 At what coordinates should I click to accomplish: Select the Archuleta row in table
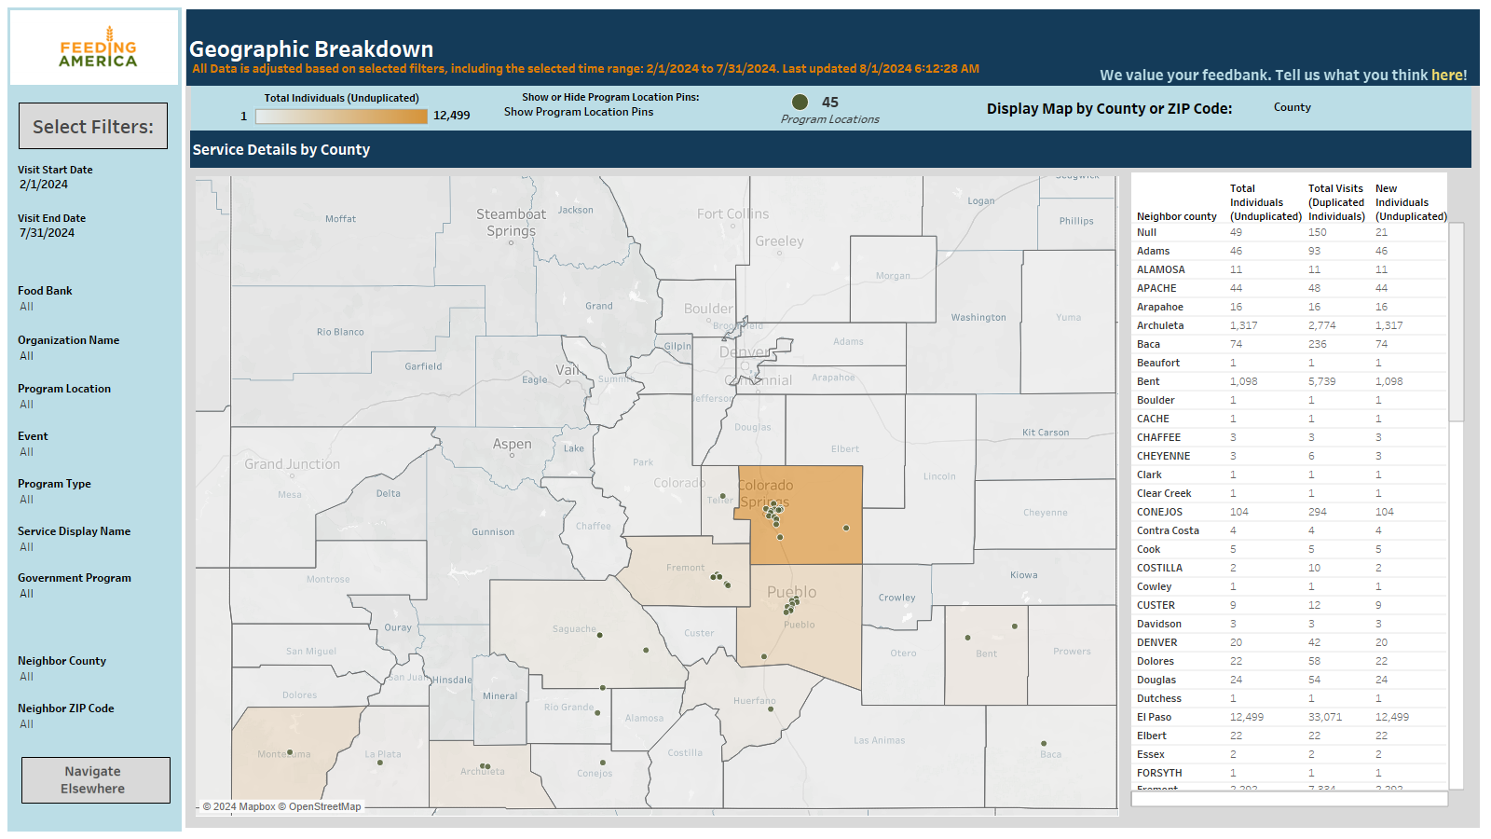click(x=1291, y=325)
